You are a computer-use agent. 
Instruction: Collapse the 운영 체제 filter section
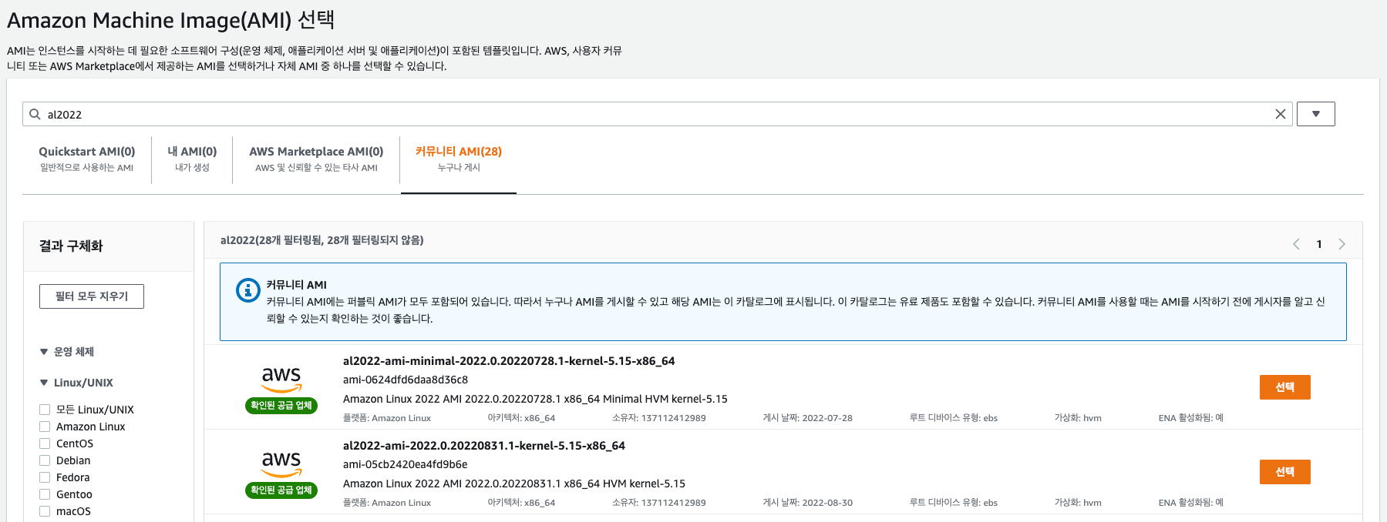pos(44,352)
